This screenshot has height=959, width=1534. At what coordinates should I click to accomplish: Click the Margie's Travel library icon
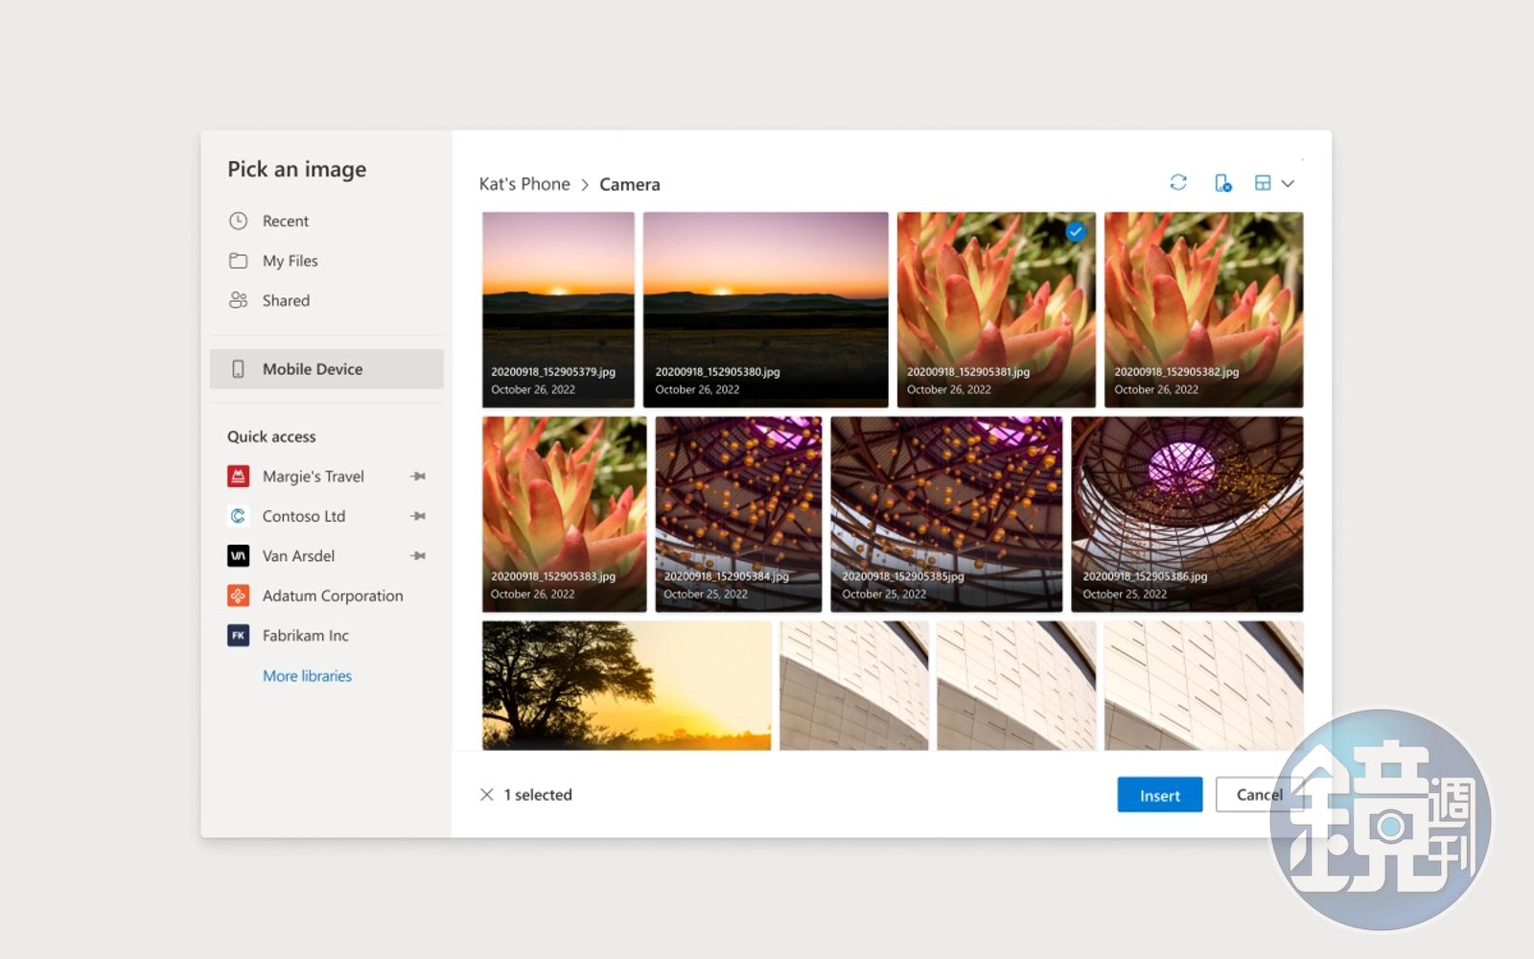pyautogui.click(x=238, y=476)
